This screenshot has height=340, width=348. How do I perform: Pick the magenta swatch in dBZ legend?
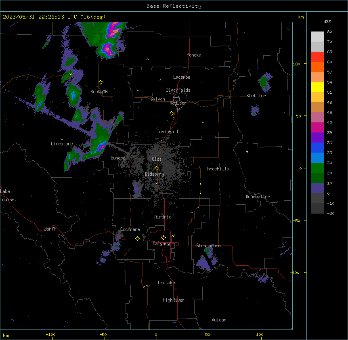coord(317,127)
